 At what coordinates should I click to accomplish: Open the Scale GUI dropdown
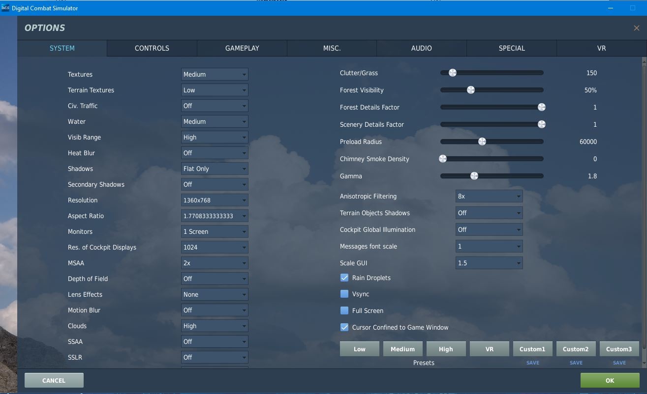pyautogui.click(x=489, y=263)
